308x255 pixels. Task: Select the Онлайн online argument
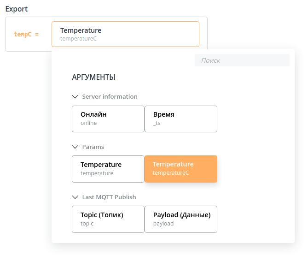108,119
